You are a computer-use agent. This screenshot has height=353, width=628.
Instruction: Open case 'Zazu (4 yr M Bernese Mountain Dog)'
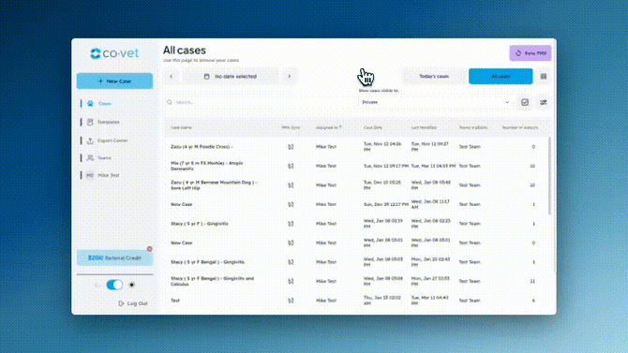(214, 184)
